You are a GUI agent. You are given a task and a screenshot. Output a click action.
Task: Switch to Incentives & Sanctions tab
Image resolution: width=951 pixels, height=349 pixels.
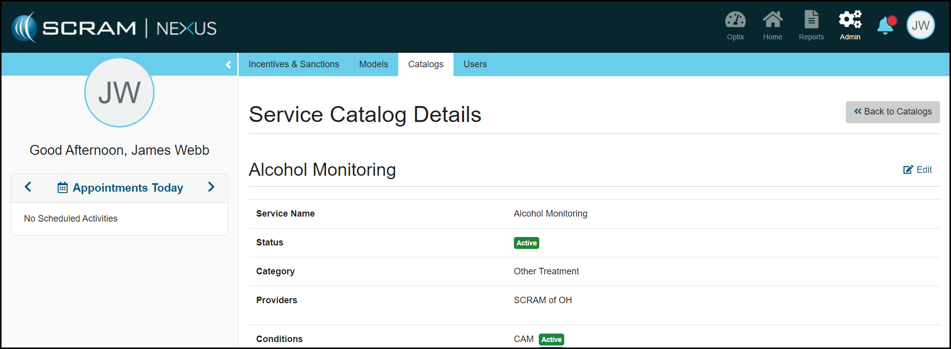(294, 64)
